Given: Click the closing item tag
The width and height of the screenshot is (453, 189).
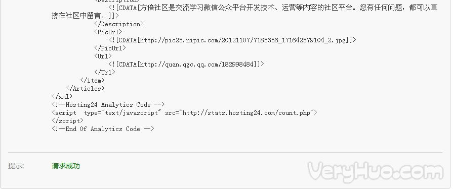Looking at the screenshot, I should (92, 80).
